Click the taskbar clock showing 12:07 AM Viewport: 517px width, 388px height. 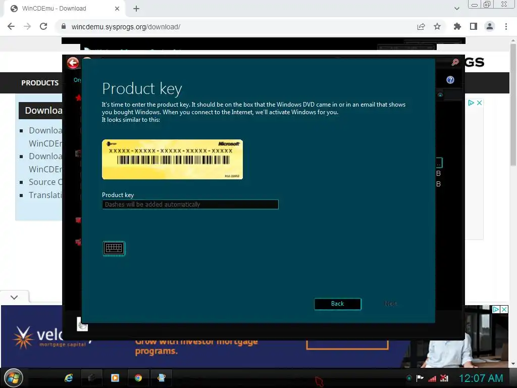click(x=481, y=378)
